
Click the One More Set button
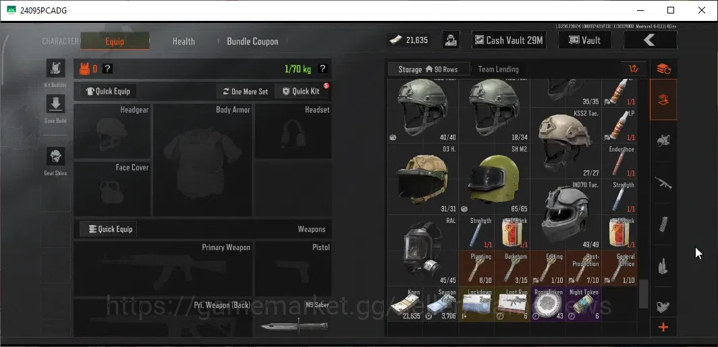pyautogui.click(x=245, y=92)
